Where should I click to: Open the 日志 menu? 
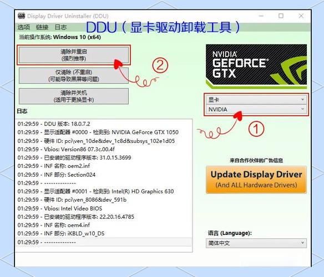(x=60, y=27)
